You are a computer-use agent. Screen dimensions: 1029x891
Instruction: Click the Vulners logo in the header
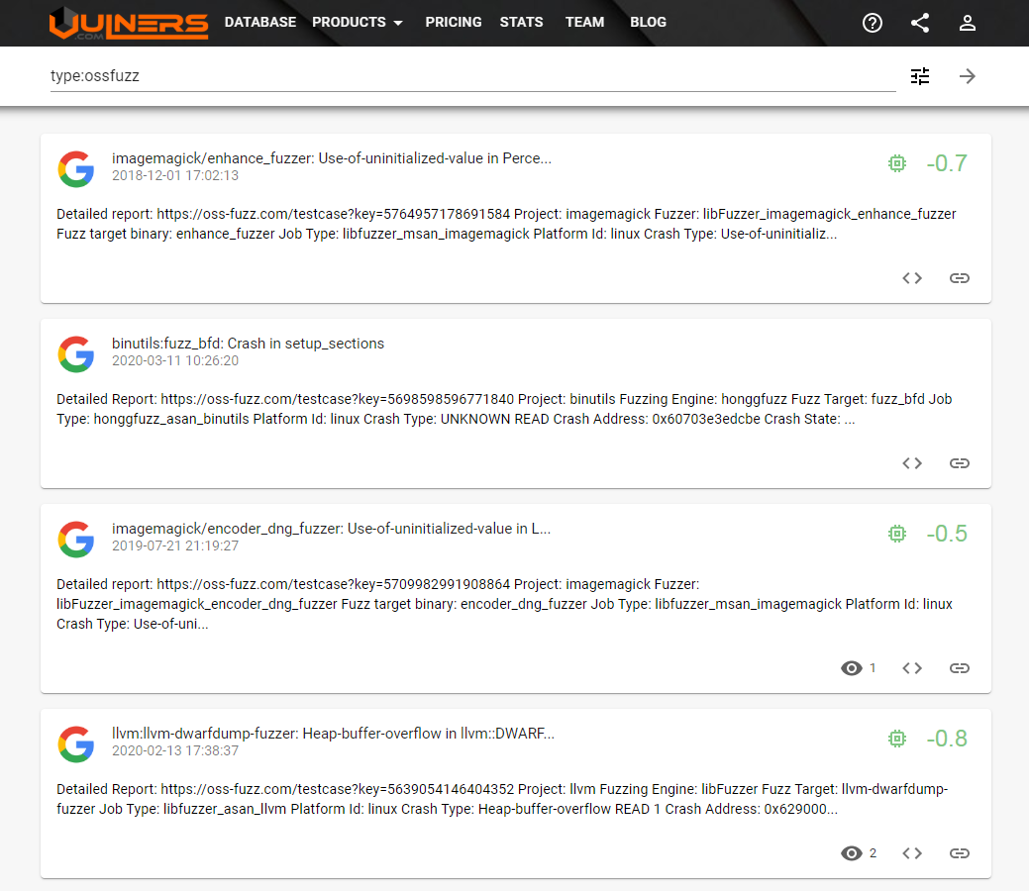click(x=129, y=23)
